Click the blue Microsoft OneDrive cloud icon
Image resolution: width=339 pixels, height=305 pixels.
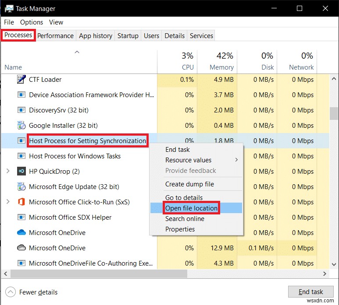21,233
